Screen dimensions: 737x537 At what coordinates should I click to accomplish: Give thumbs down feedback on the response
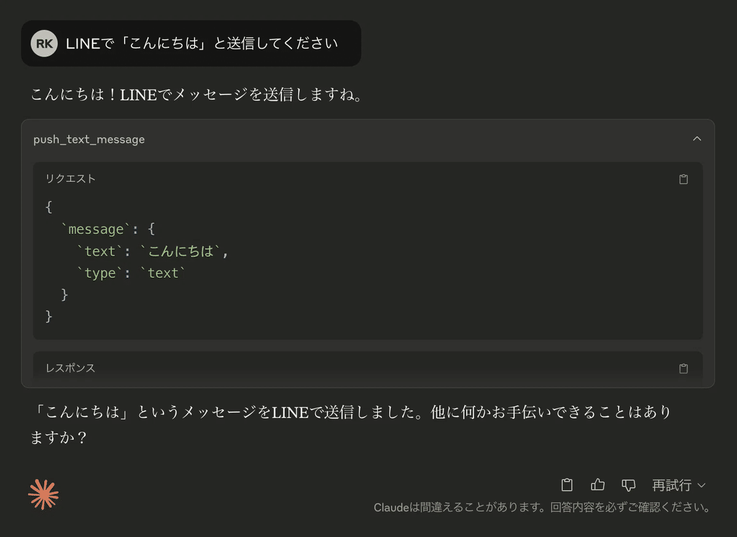(628, 485)
